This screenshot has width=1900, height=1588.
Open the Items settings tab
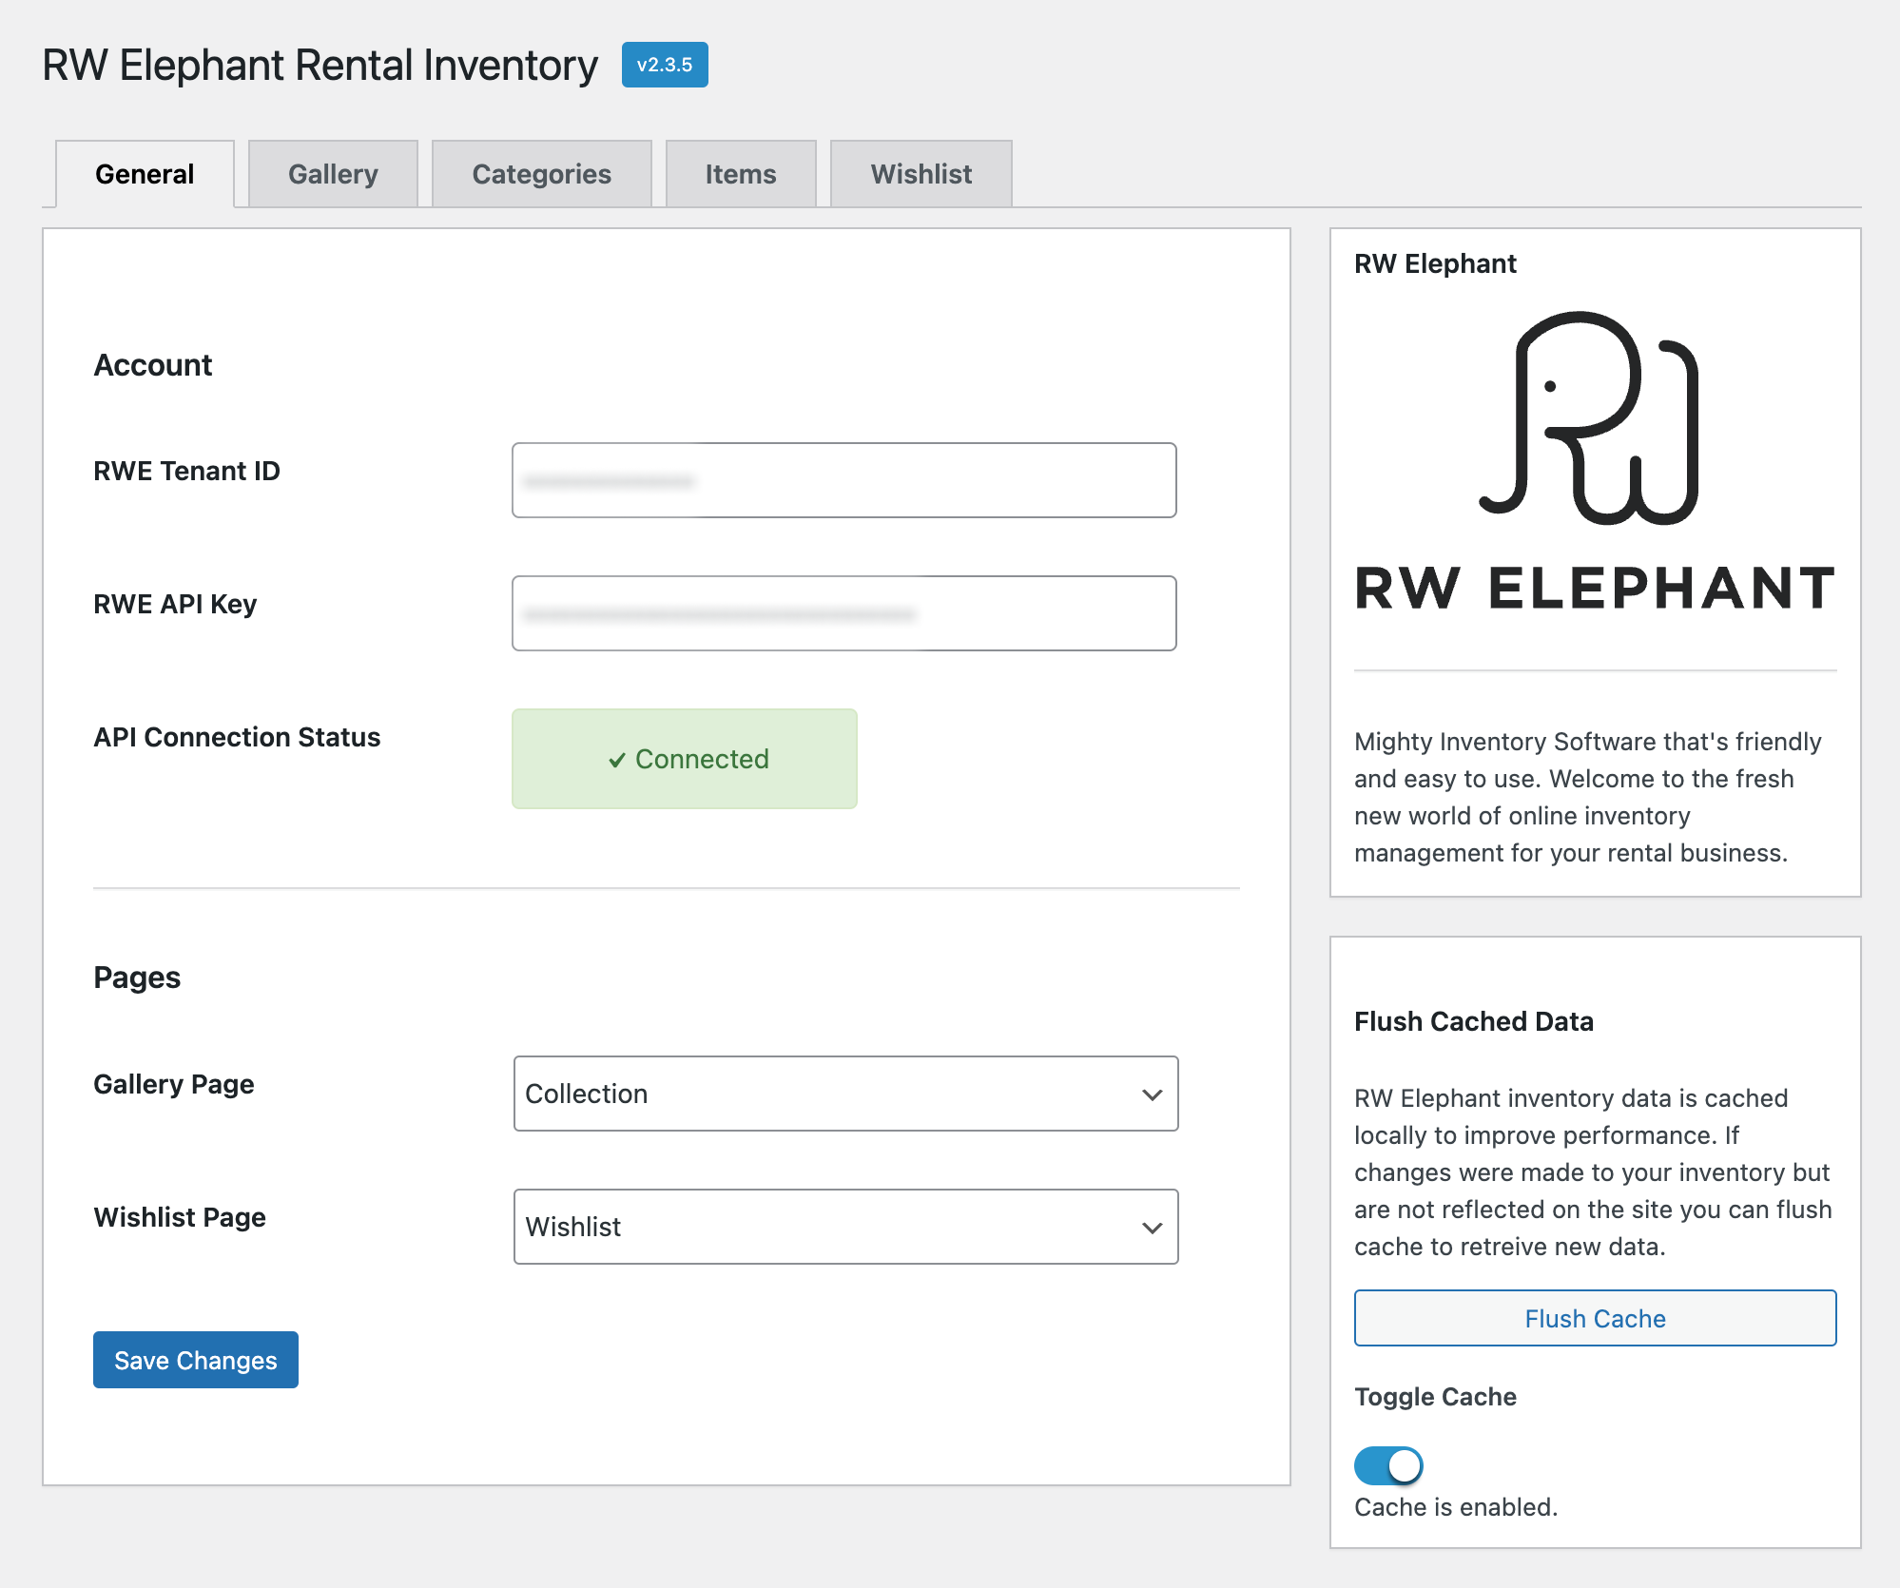tap(741, 174)
